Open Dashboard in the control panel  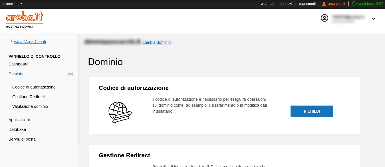pos(19,64)
